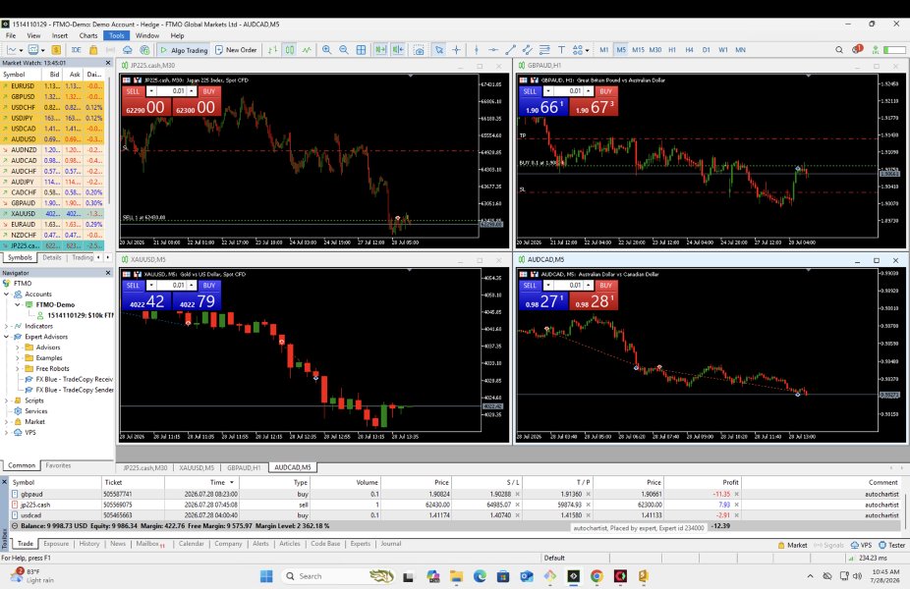
Task: Open the Tools menu
Action: click(117, 35)
